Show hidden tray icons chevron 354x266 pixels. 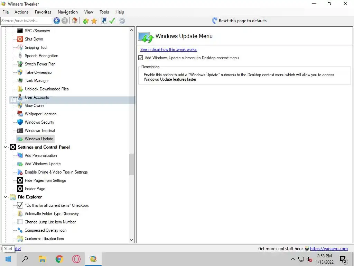point(292,259)
